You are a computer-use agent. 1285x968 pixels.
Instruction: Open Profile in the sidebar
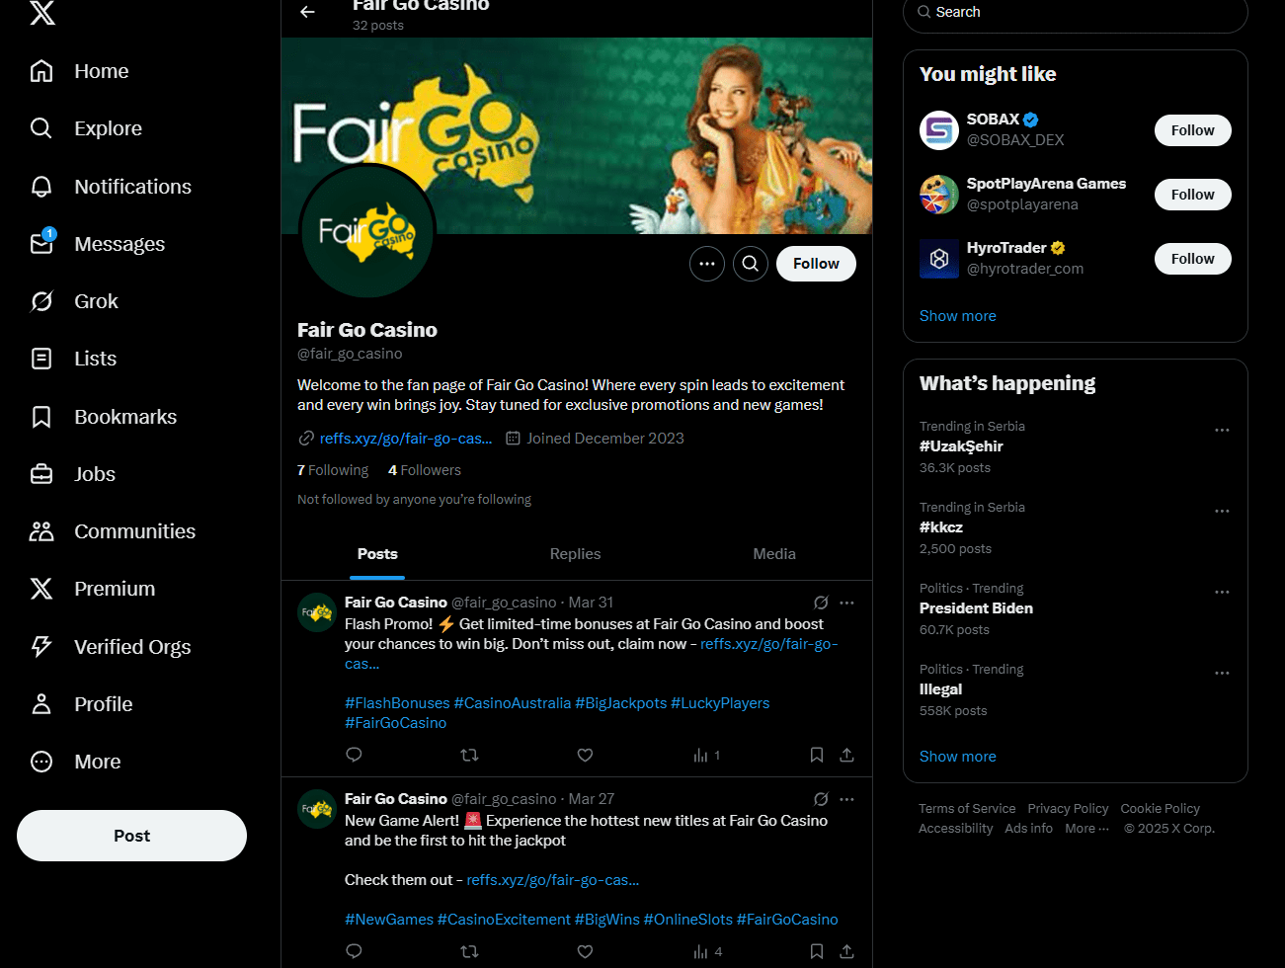[x=83, y=704]
